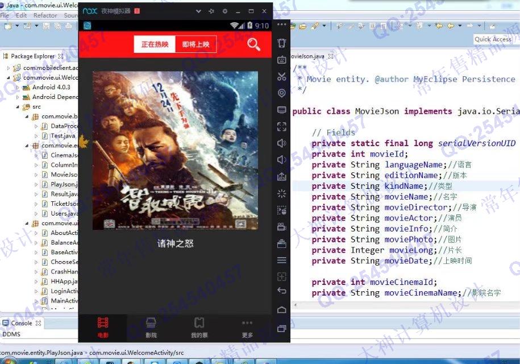This screenshot has height=364, width=520.
Task: Collapse the com.movie.ui.Welcome project node
Action: coord(9,77)
